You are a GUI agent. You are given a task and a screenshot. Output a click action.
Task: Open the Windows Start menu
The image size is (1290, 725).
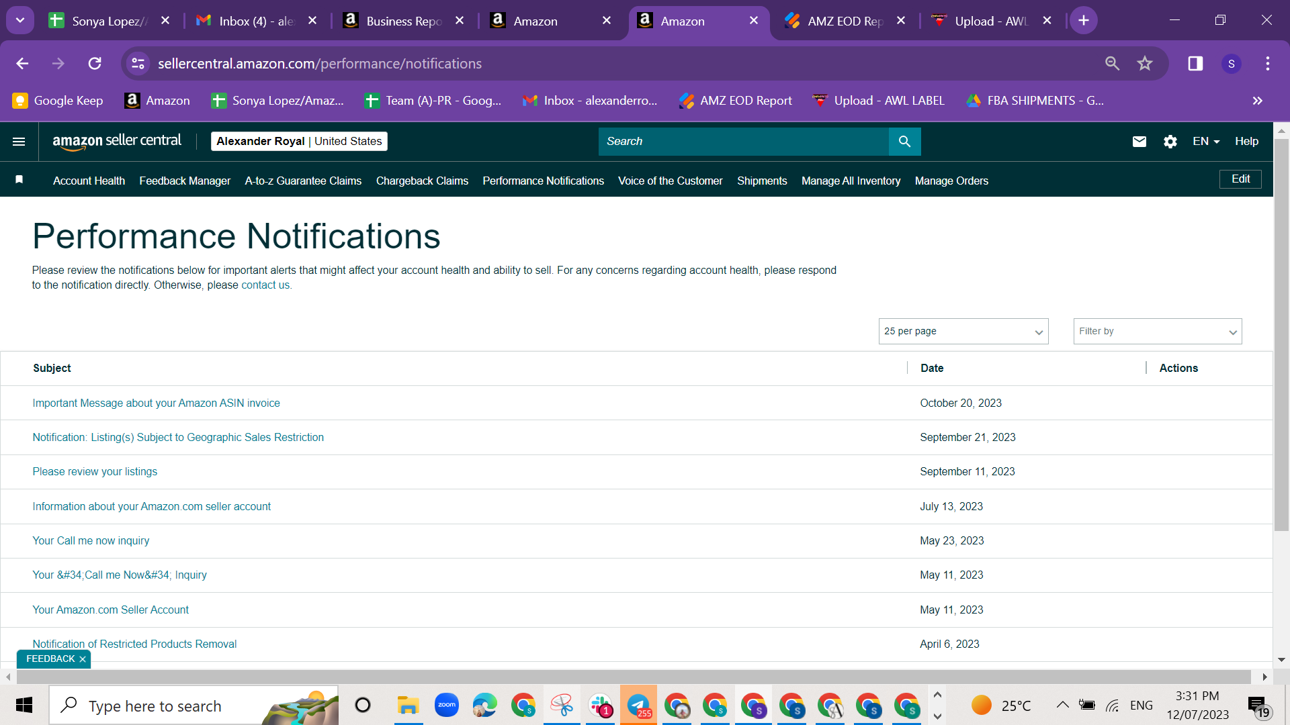[24, 706]
